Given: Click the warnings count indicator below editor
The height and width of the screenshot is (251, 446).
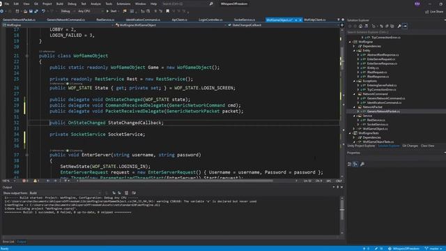Looking at the screenshot, I should point(36,181).
